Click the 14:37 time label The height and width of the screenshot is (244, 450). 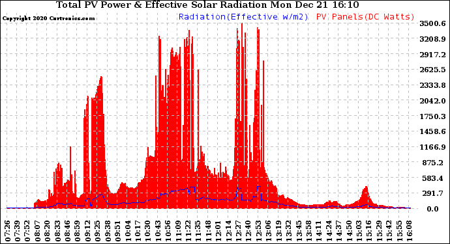[339, 231]
